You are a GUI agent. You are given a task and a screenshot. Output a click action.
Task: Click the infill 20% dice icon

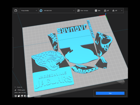pos(96,10)
